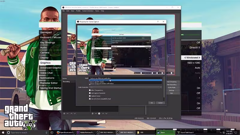Uncheck Use anti-cheat compatibility hook
Viewport: 240px width, 135px height.
click(x=90, y=99)
